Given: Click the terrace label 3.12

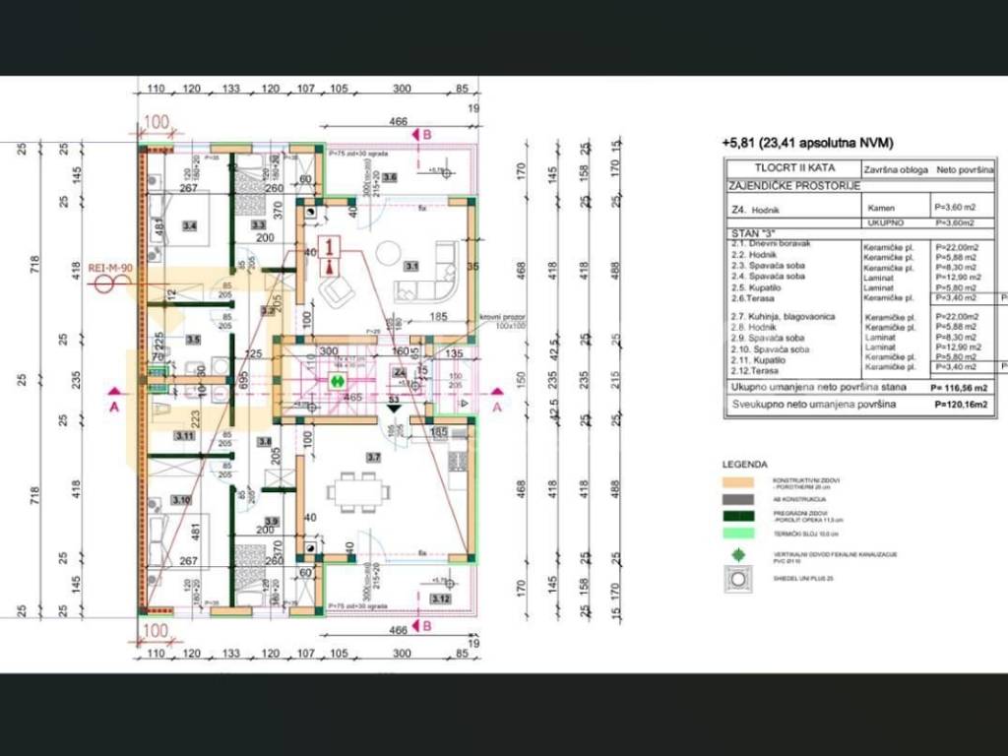Looking at the screenshot, I should (440, 598).
